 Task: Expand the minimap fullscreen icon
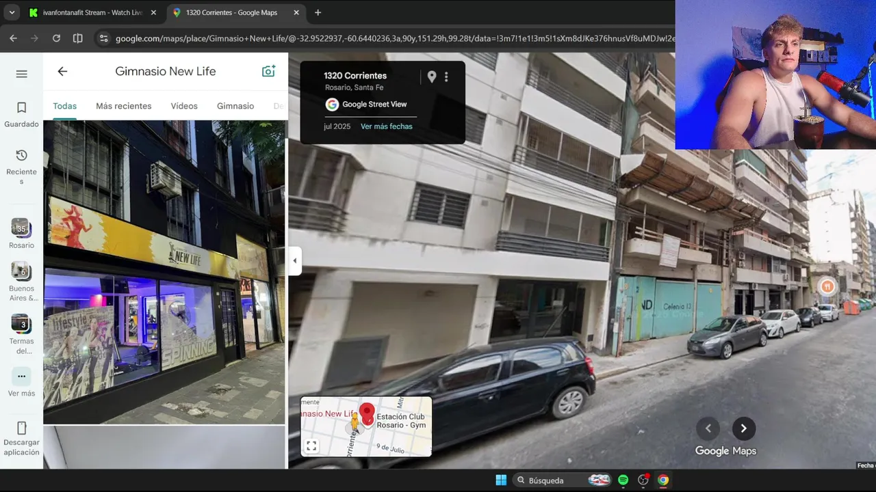(x=311, y=446)
